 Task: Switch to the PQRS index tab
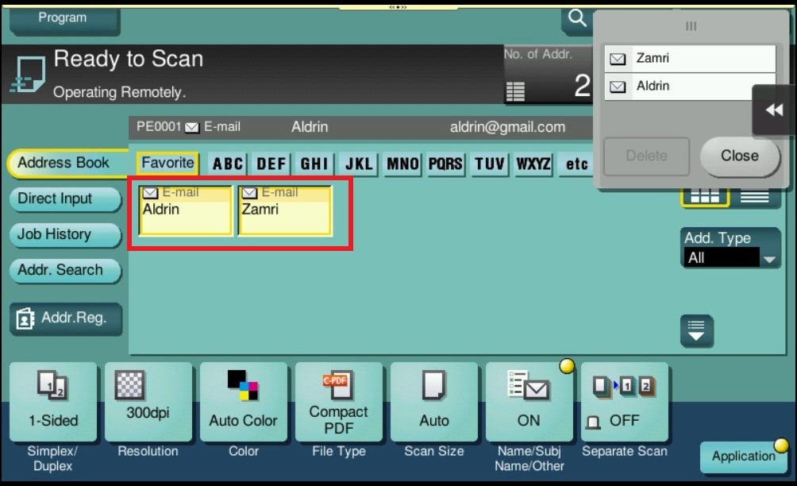445,164
